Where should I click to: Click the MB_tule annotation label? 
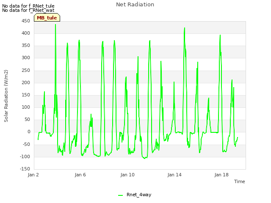(47, 17)
